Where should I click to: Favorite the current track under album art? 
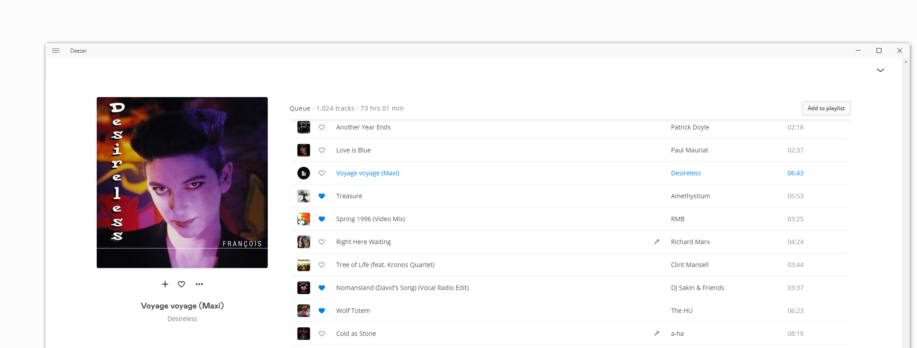pos(181,284)
